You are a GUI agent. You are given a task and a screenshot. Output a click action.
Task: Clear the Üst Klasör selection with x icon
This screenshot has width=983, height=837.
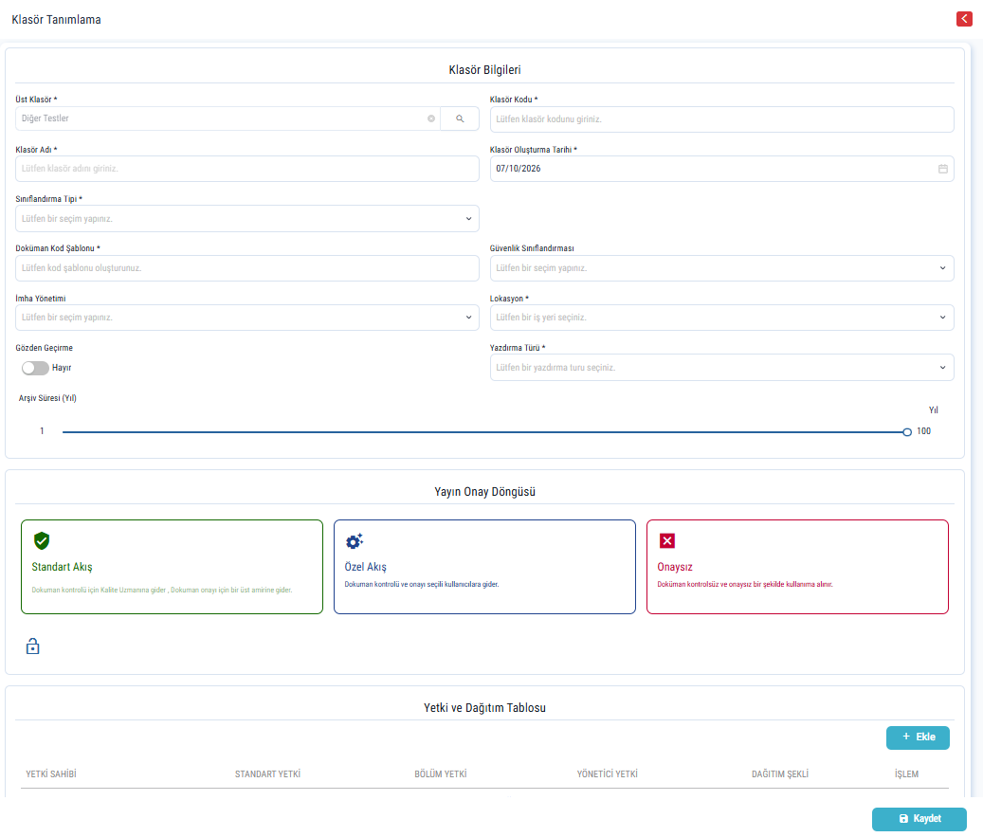tap(431, 118)
